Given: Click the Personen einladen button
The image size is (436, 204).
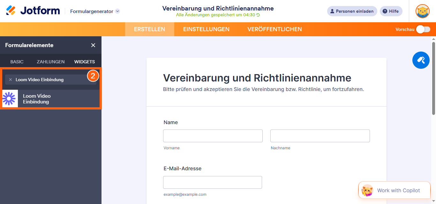Looking at the screenshot, I should [x=352, y=11].
